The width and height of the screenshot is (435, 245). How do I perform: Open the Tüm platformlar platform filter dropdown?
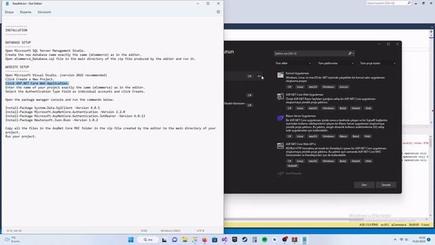335,63
